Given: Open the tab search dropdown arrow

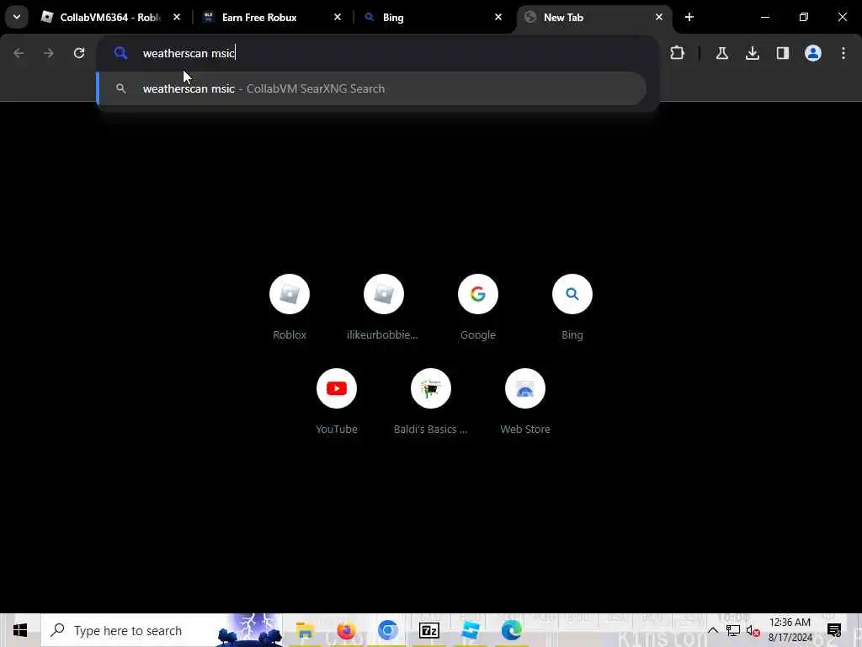Looking at the screenshot, I should pyautogui.click(x=17, y=17).
